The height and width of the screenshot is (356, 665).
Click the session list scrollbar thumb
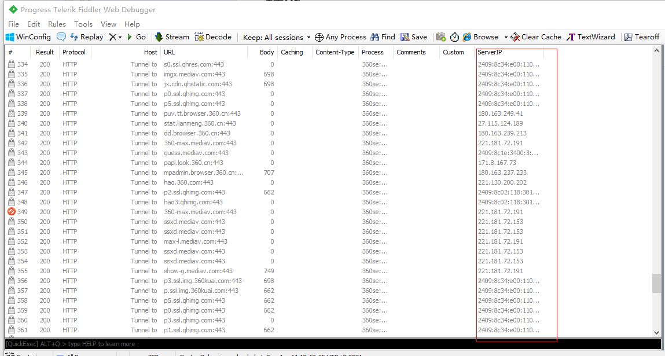point(656,283)
